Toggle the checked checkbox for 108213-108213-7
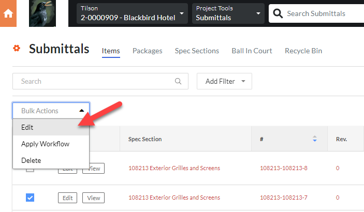 (x=30, y=198)
